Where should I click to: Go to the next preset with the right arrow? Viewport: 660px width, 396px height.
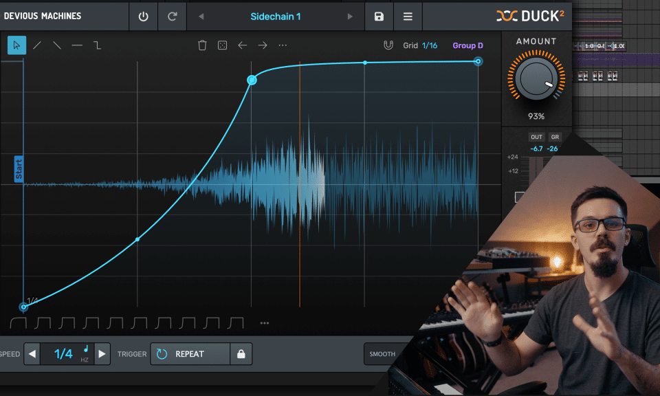(x=350, y=16)
